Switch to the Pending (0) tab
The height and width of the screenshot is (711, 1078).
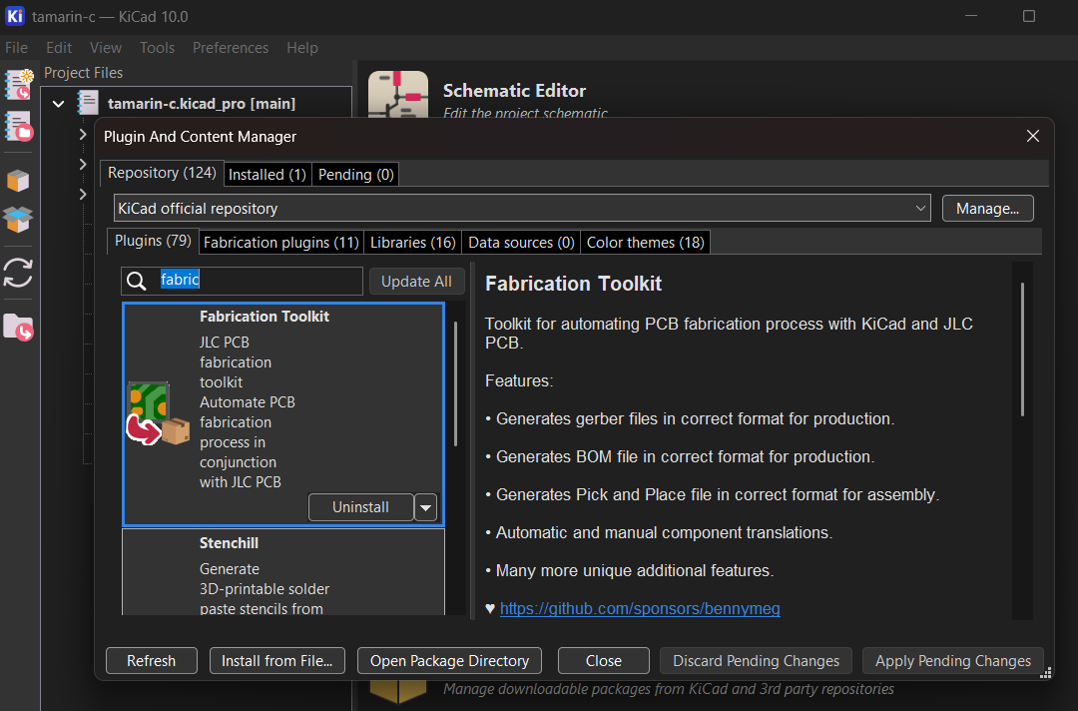[x=355, y=175]
